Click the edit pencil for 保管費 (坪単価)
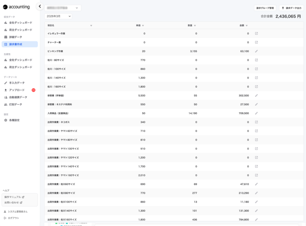The image size is (306, 226). [256, 95]
